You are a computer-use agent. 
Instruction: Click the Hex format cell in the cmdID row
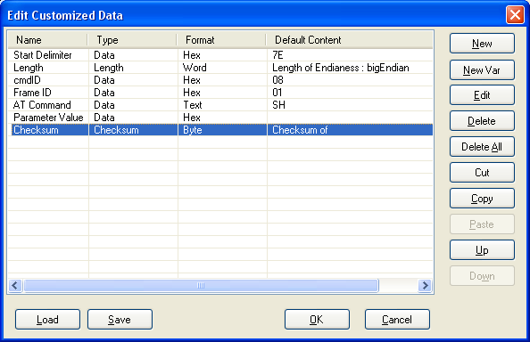pos(222,80)
